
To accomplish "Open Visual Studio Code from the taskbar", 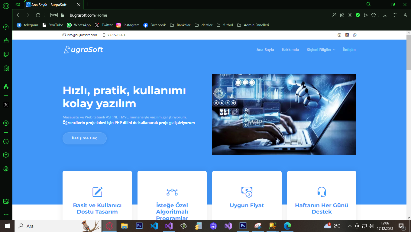I will click(154, 226).
